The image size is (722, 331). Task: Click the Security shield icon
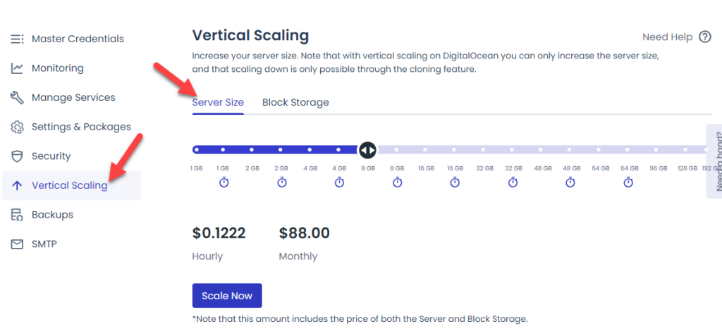[17, 156]
